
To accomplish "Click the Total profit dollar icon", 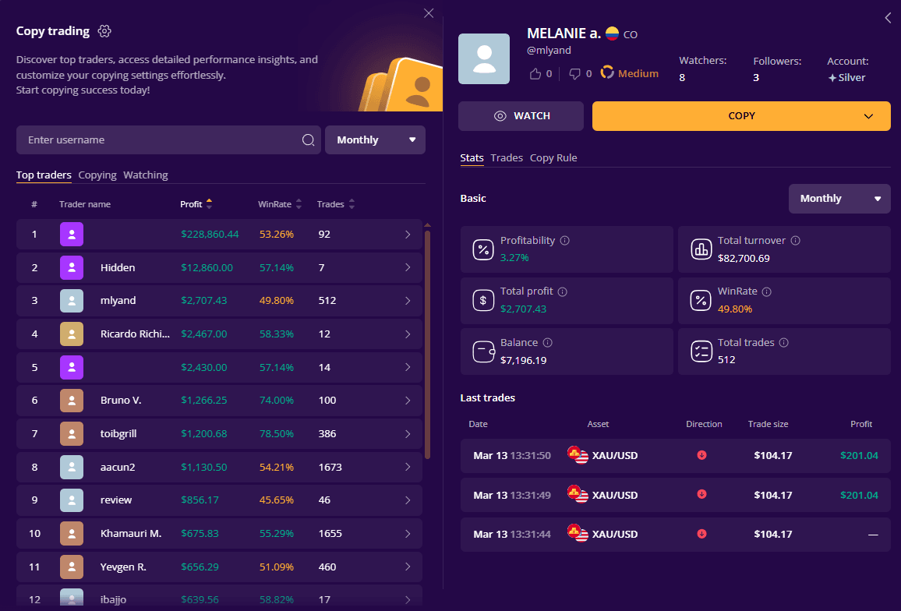I will point(483,300).
